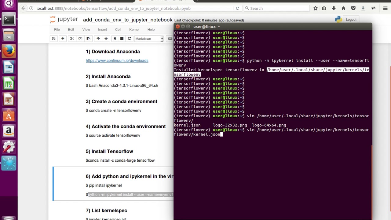Move the selected cell down
Viewport: 391px width, 220px height.
pyautogui.click(x=106, y=38)
